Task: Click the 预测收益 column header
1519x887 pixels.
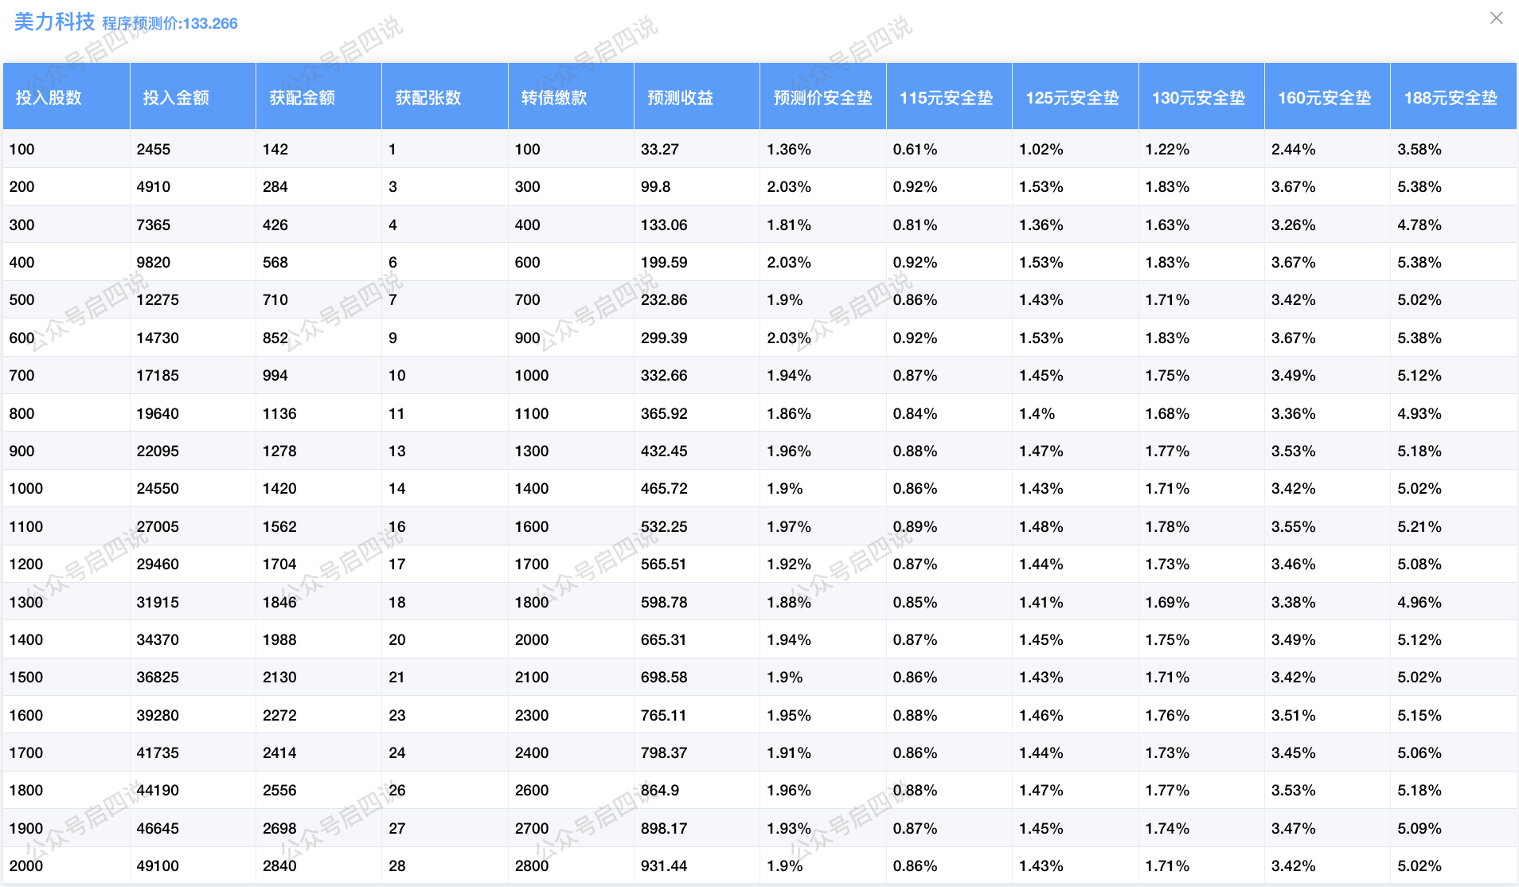Action: coord(680,98)
